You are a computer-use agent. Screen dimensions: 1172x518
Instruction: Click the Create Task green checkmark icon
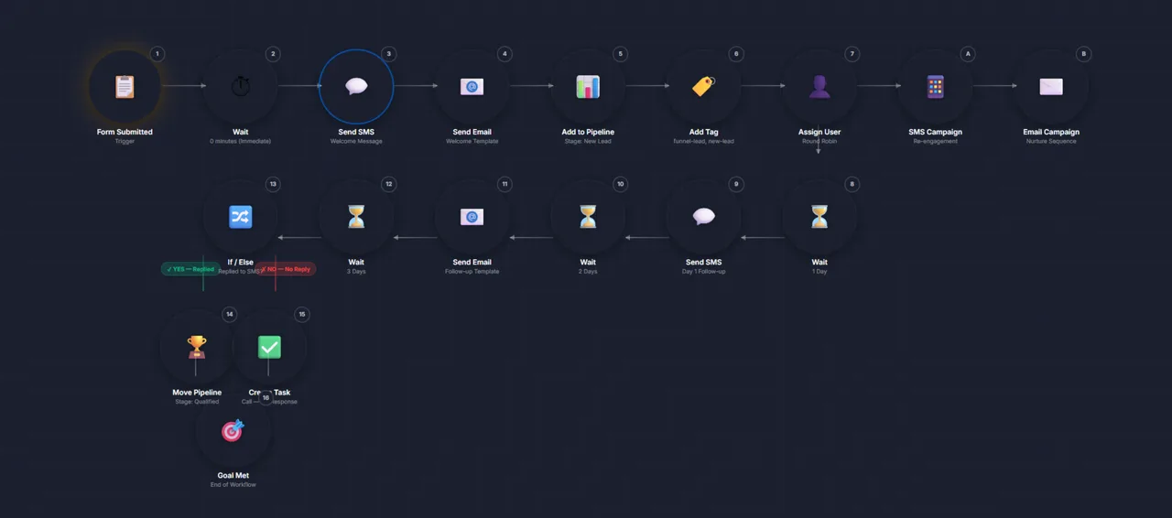269,347
